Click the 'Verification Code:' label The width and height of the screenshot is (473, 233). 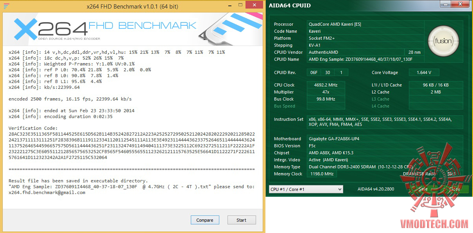33,128
